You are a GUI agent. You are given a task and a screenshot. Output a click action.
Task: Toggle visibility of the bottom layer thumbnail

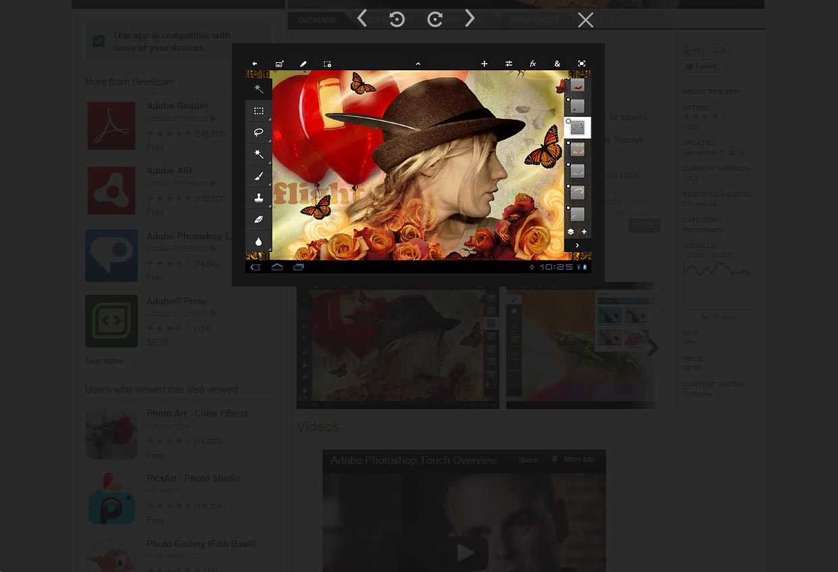568,208
